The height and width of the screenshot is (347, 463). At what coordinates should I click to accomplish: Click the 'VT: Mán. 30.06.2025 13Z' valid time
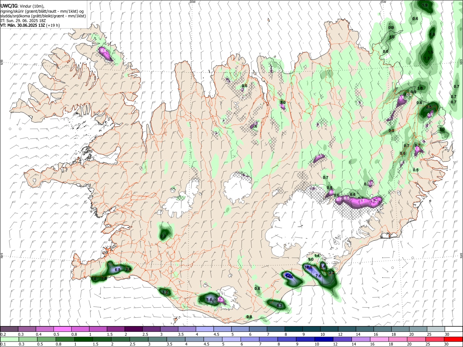pyautogui.click(x=22, y=25)
